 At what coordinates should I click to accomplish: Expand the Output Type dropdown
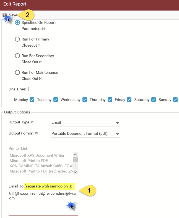pyautogui.click(x=85, y=123)
